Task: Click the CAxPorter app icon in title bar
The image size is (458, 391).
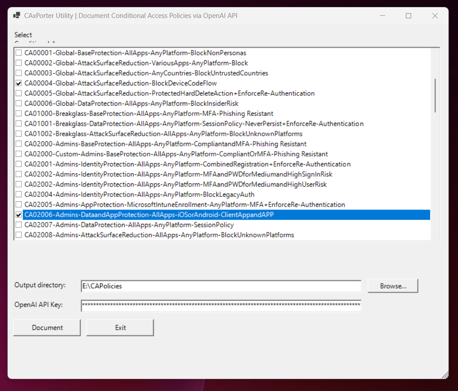Action: click(17, 16)
